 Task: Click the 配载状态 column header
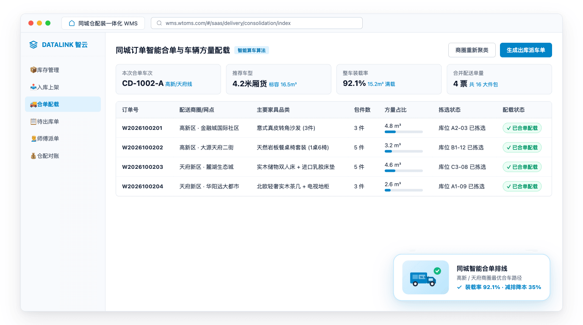[514, 110]
